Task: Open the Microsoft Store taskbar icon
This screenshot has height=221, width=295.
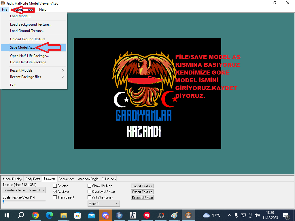Action: click(x=77, y=215)
